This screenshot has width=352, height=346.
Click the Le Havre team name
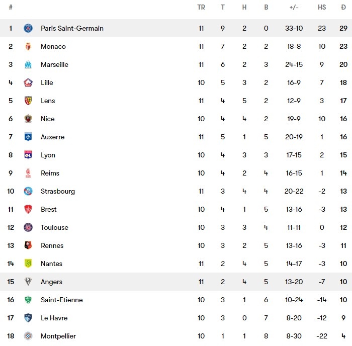point(54,318)
